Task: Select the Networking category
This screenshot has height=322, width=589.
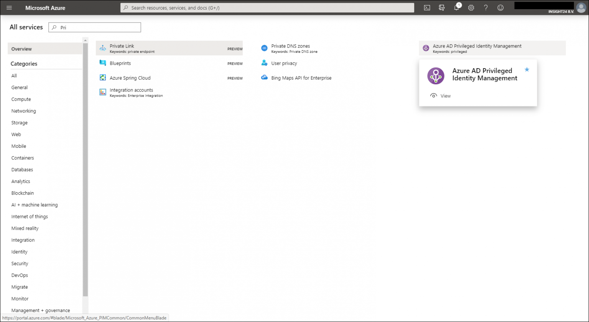Action: click(x=23, y=111)
